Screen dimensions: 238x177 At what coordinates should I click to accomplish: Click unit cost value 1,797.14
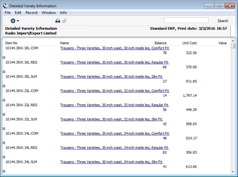(x=190, y=96)
